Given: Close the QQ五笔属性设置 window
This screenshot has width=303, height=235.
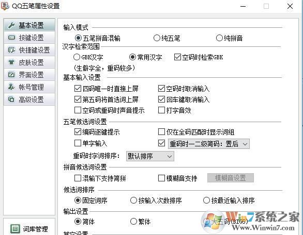Looking at the screenshot, I should coord(290,6).
